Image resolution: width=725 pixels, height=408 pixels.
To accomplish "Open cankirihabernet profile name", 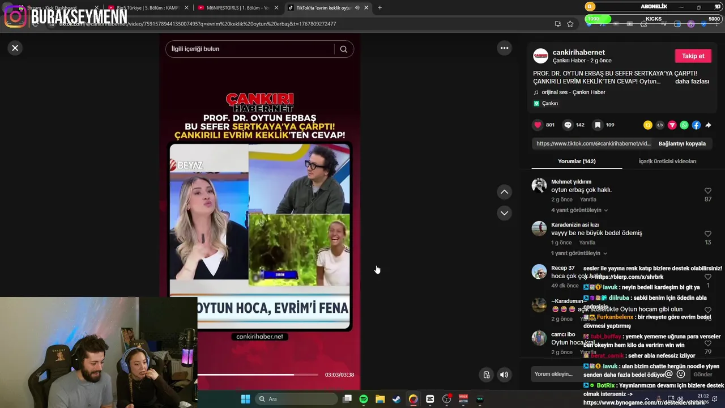I will tap(578, 52).
